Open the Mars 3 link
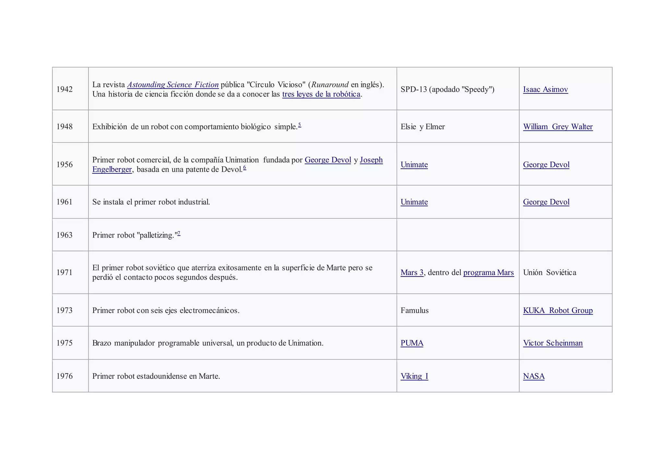Screen dimensions: 664x470 tap(412, 272)
